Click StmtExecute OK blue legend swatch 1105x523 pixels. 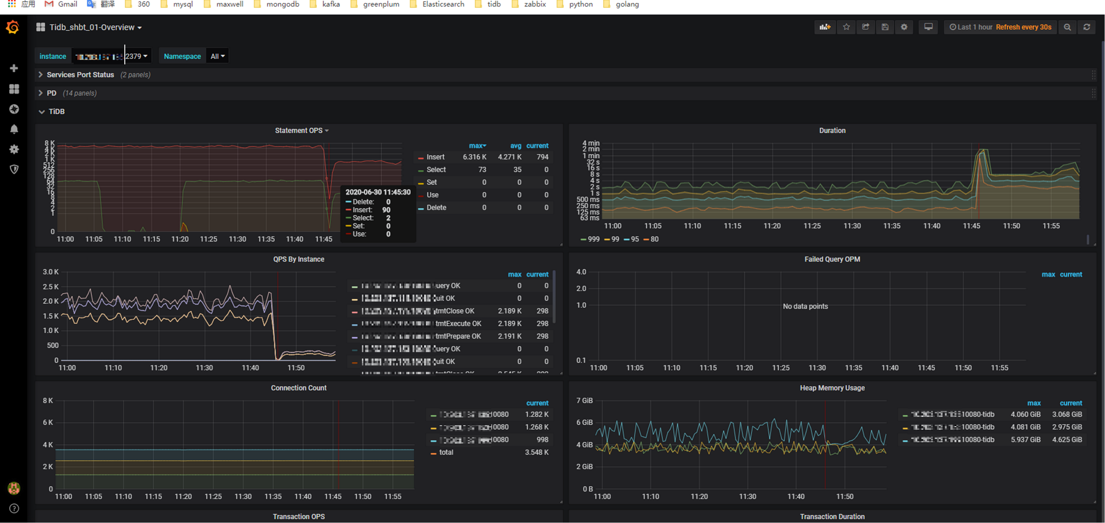pos(354,325)
